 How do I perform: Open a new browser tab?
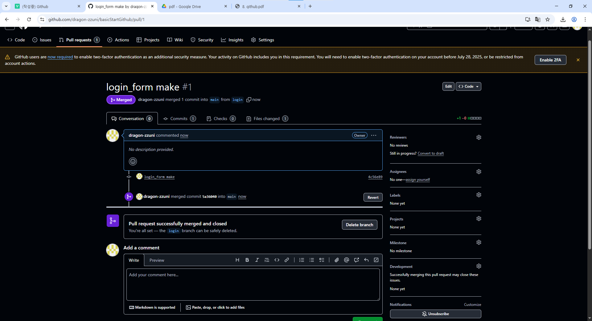pos(310,6)
